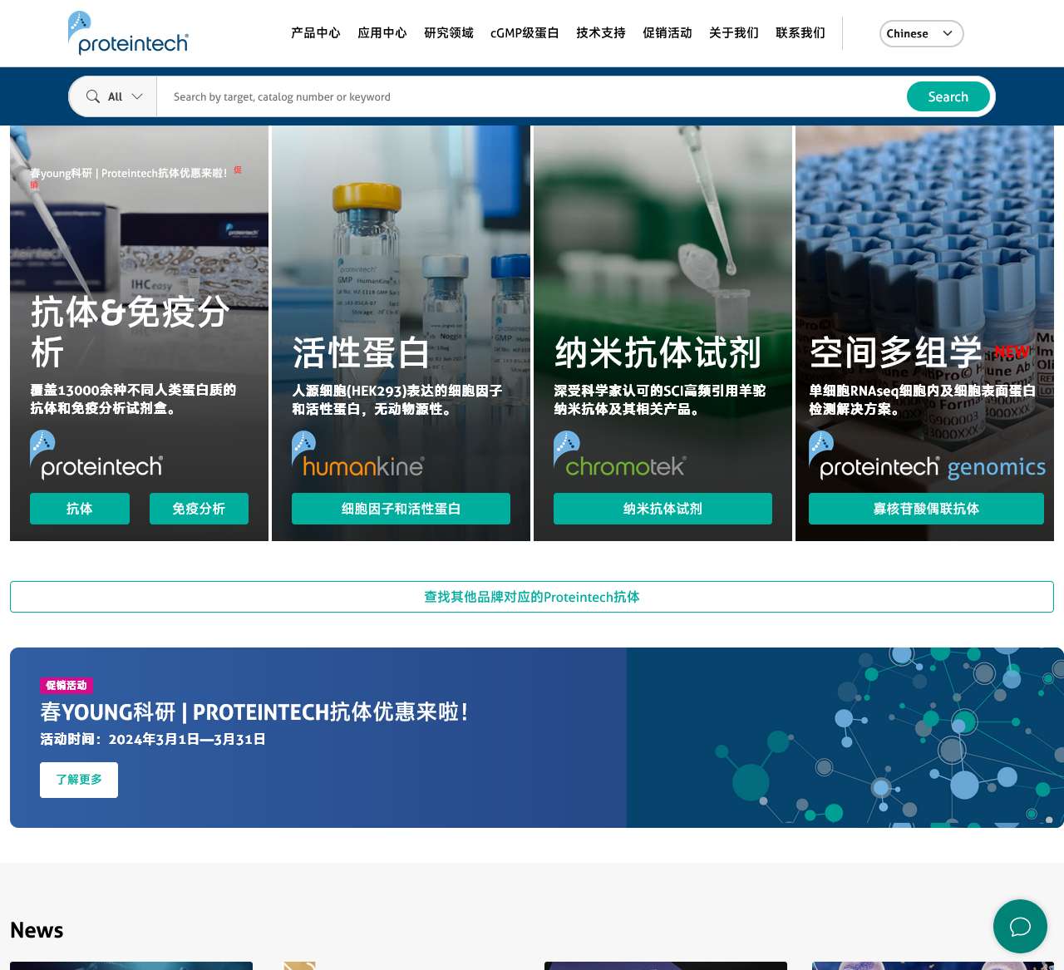
Task: Open the Chinese language dropdown
Action: [x=921, y=33]
